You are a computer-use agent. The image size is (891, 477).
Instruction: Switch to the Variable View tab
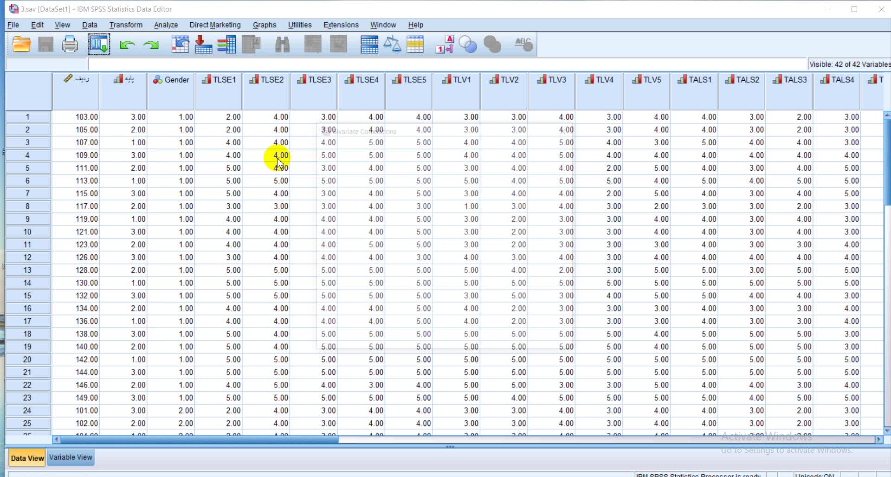tap(71, 458)
